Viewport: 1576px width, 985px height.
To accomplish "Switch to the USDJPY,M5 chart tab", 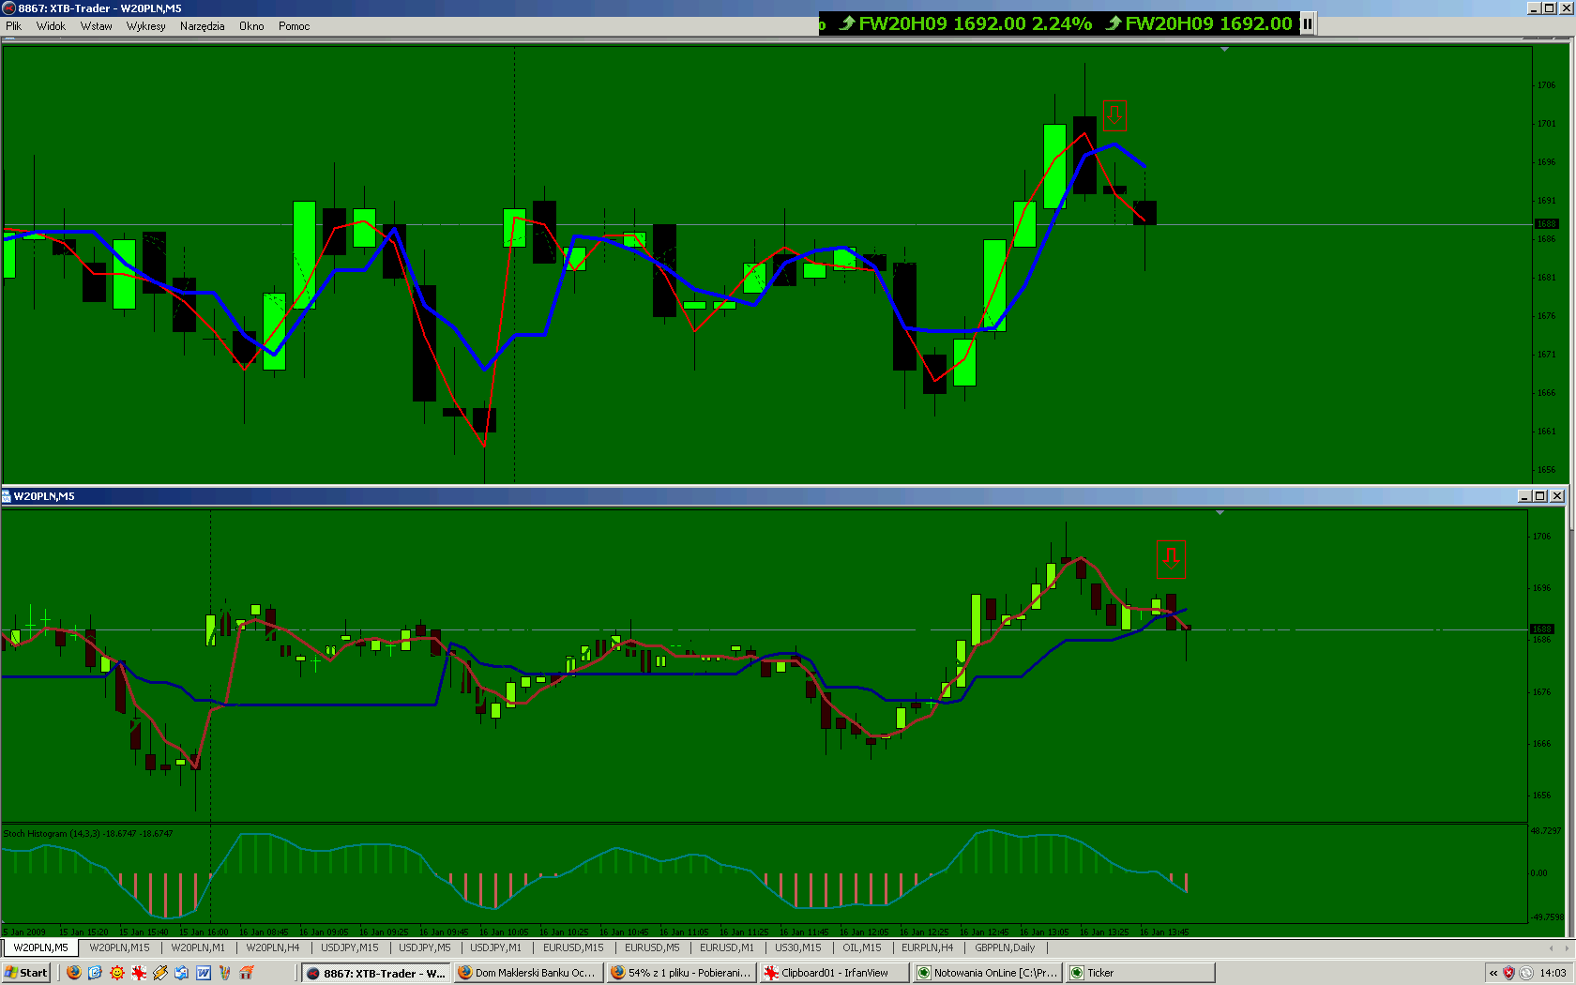I will (x=425, y=947).
